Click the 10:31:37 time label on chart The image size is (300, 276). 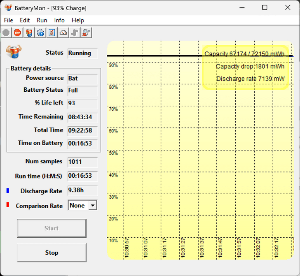[x=202, y=248]
